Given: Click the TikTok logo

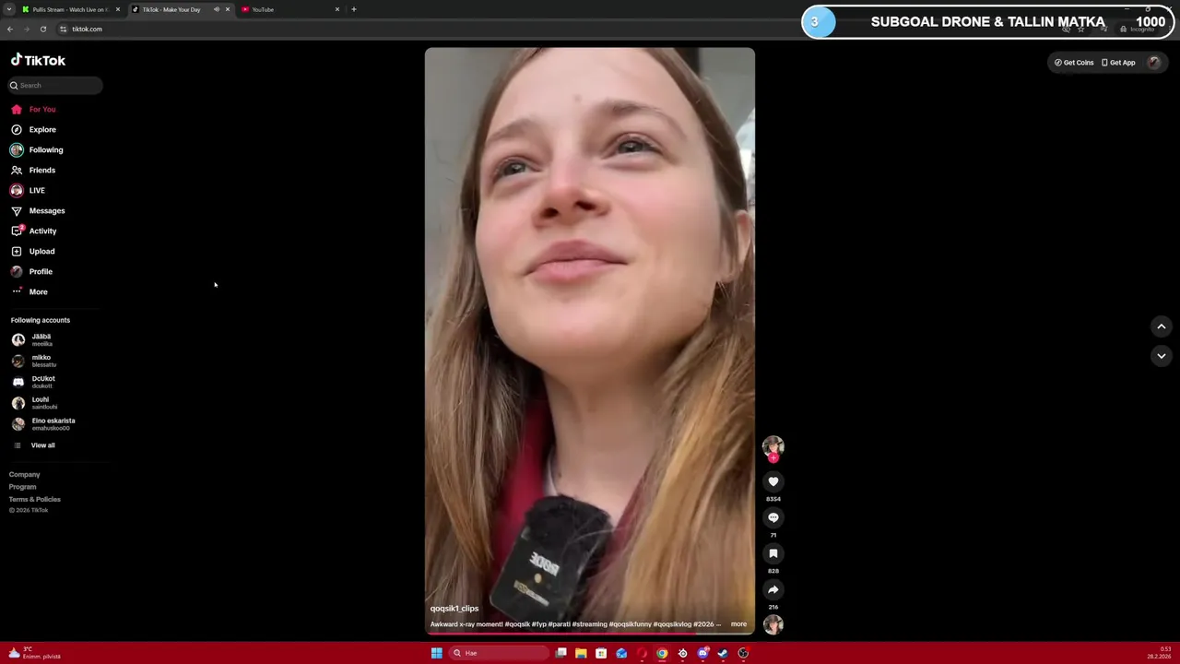Looking at the screenshot, I should click(x=38, y=60).
